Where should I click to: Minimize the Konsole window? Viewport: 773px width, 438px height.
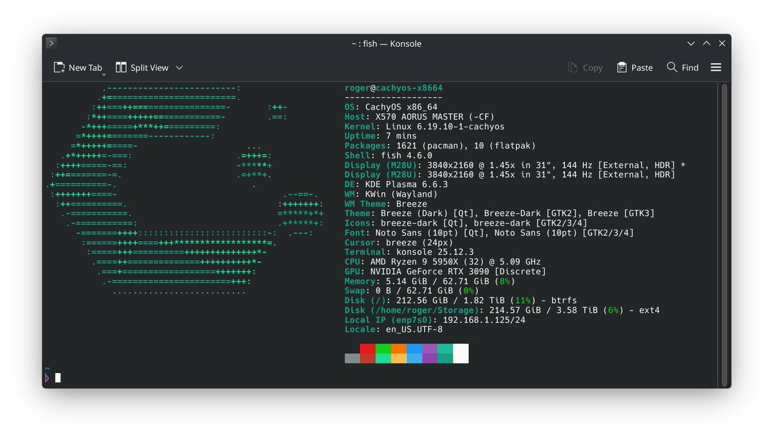point(691,44)
